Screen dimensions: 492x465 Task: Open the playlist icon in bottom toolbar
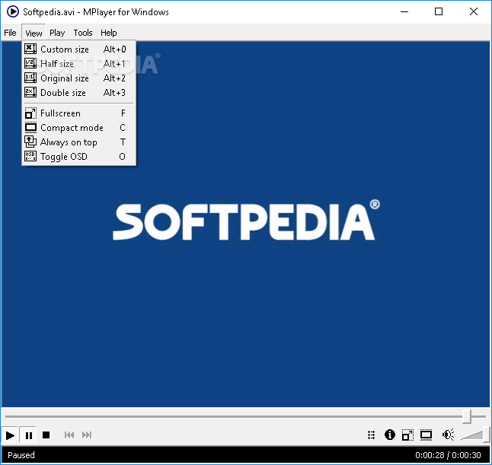[372, 435]
